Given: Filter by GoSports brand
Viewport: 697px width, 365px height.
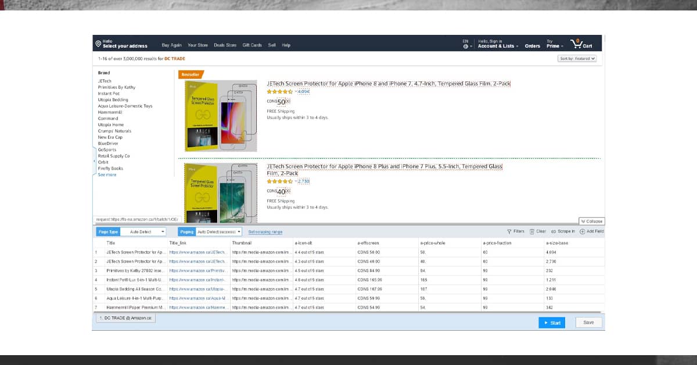Looking at the screenshot, I should pyautogui.click(x=107, y=149).
